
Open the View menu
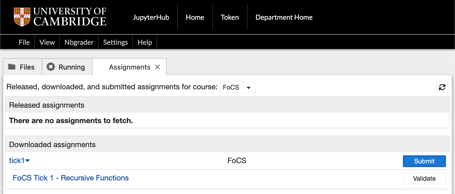tap(47, 42)
